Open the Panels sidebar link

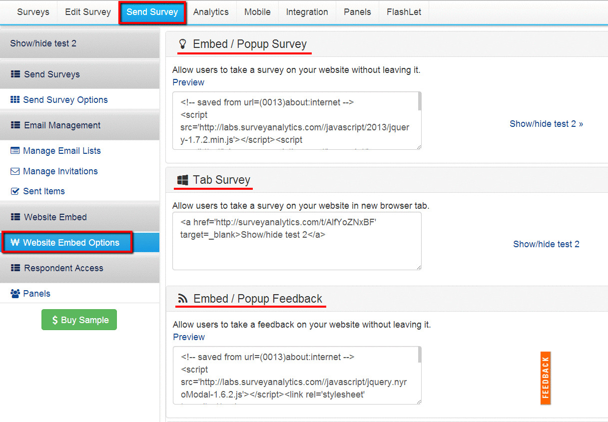[37, 294]
